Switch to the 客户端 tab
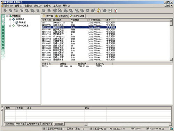 click(48, 16)
